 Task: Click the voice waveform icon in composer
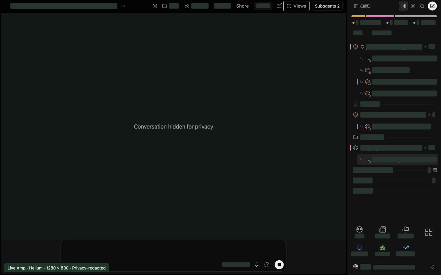pos(267,265)
